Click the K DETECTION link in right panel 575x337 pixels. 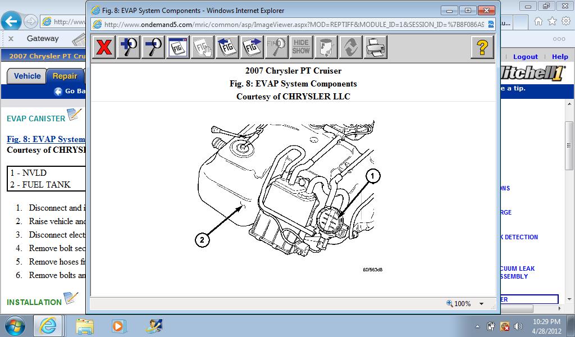[519, 237]
